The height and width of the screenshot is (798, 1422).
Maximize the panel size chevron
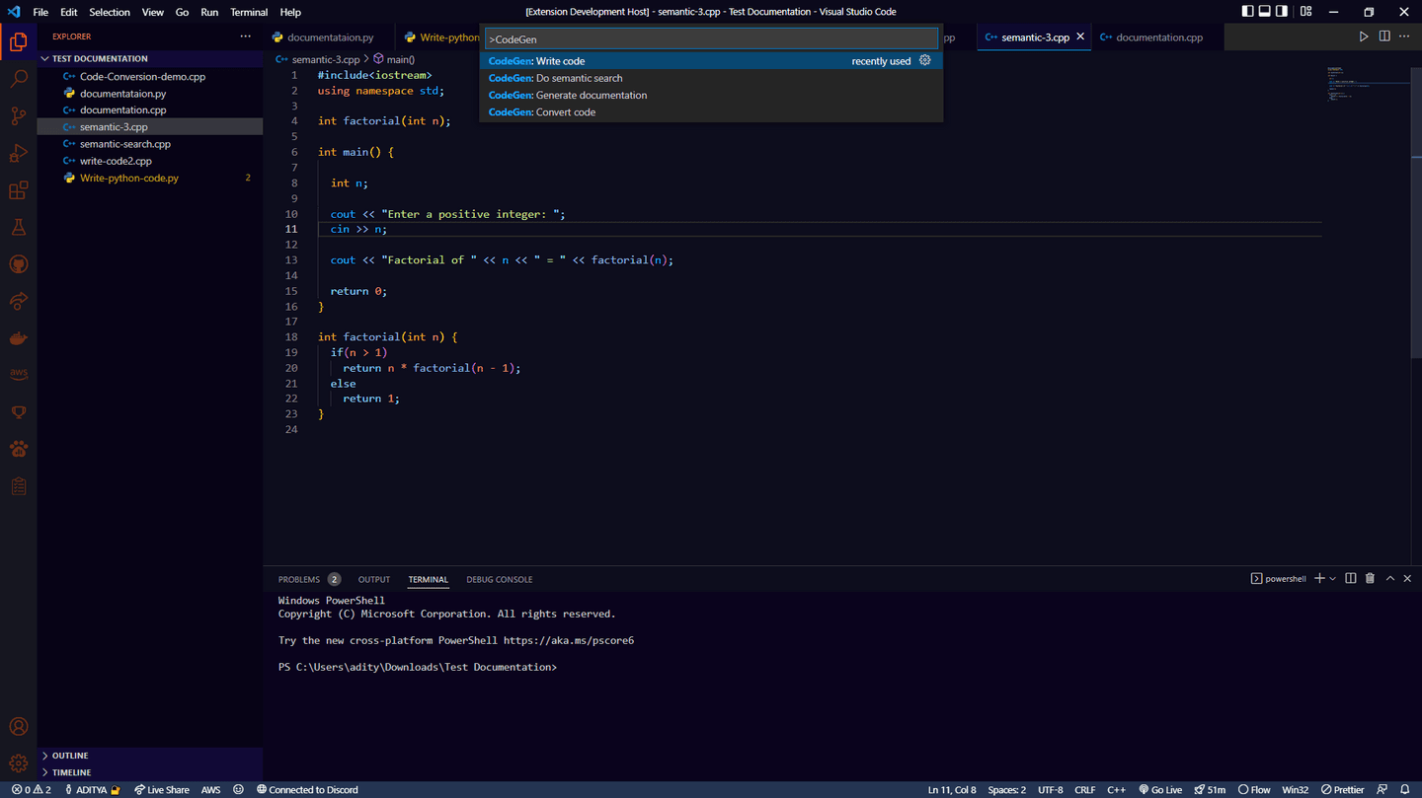pos(1389,579)
